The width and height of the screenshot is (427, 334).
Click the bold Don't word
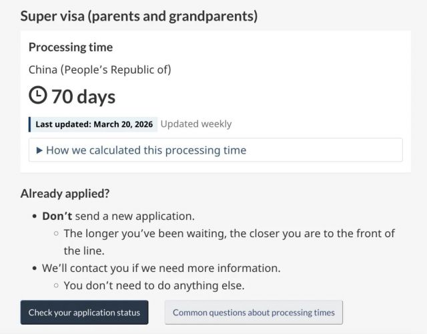click(57, 216)
